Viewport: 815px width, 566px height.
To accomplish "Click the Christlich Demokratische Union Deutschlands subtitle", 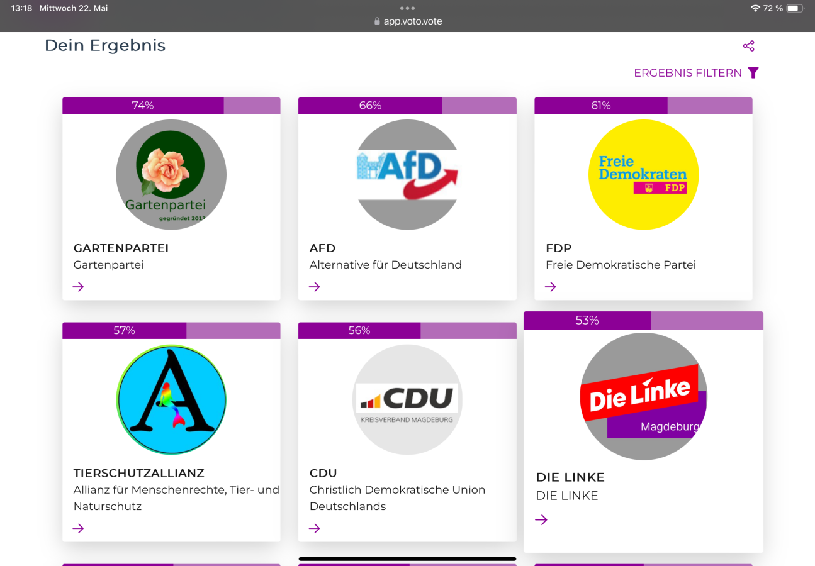I will [397, 498].
